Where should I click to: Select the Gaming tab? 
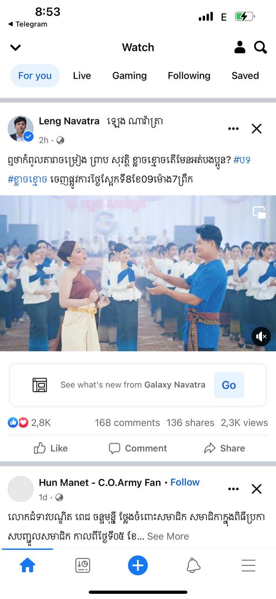click(129, 76)
